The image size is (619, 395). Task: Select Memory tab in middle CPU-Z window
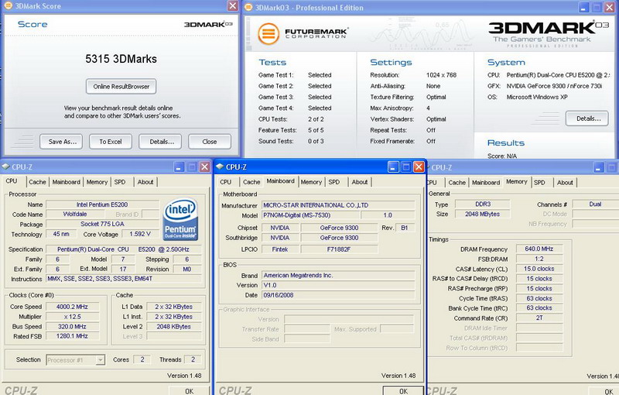311,182
